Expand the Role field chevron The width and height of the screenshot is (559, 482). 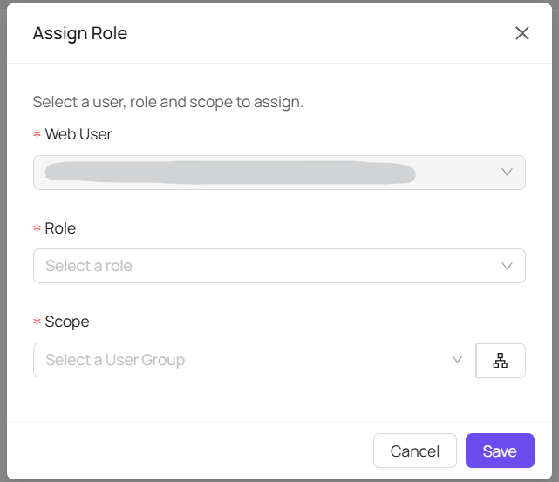[507, 266]
